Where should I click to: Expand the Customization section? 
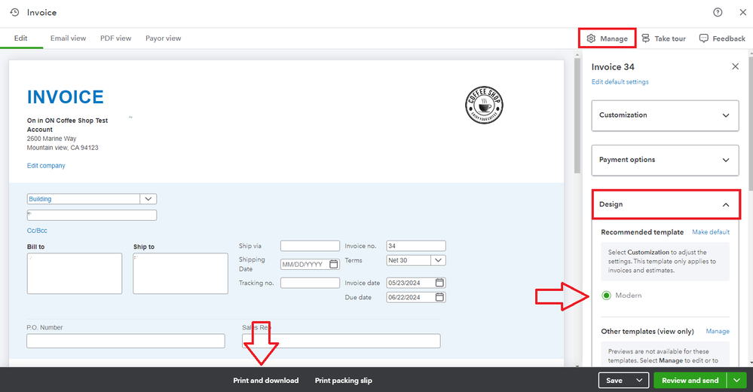pos(665,115)
